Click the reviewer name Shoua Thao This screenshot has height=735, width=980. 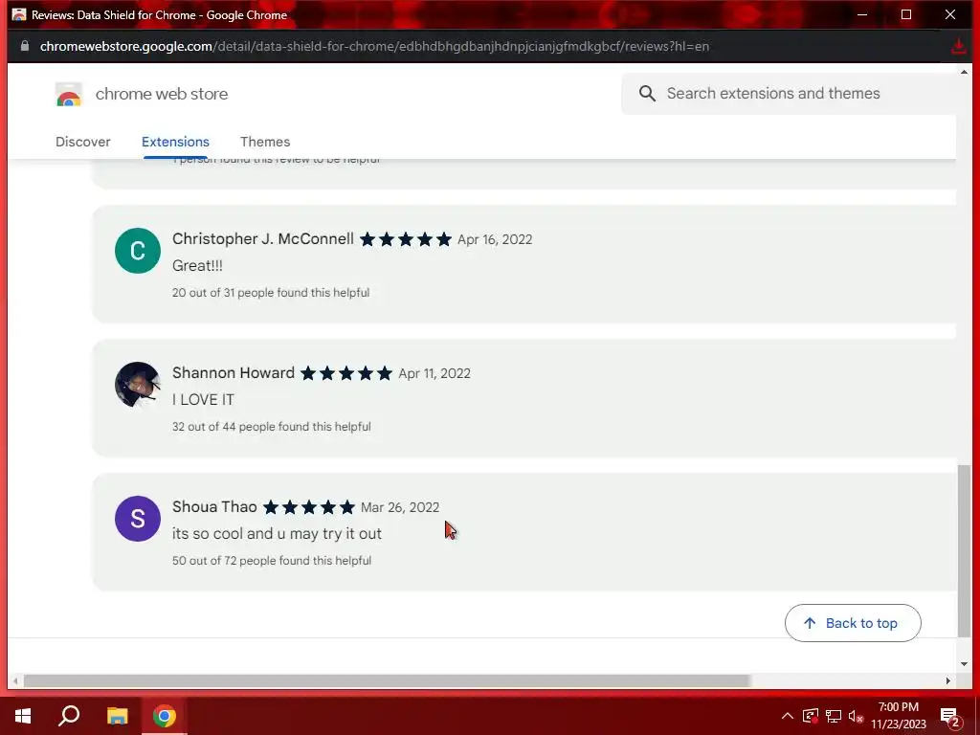[215, 507]
